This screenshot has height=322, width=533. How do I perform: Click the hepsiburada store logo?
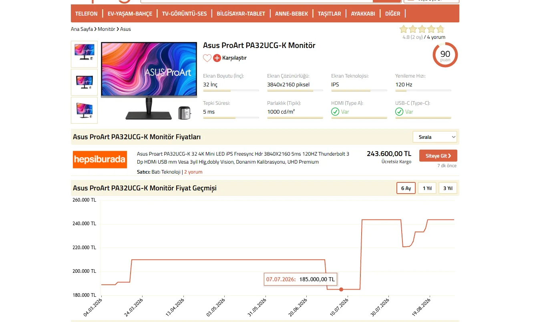tap(100, 160)
